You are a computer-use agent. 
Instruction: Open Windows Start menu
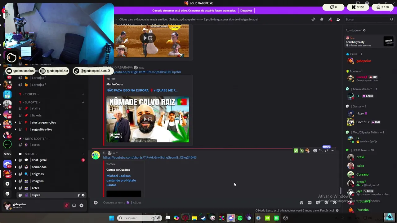[112, 218]
